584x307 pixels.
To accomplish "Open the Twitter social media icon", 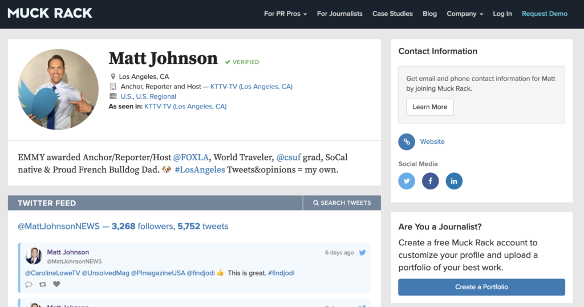I will [407, 181].
